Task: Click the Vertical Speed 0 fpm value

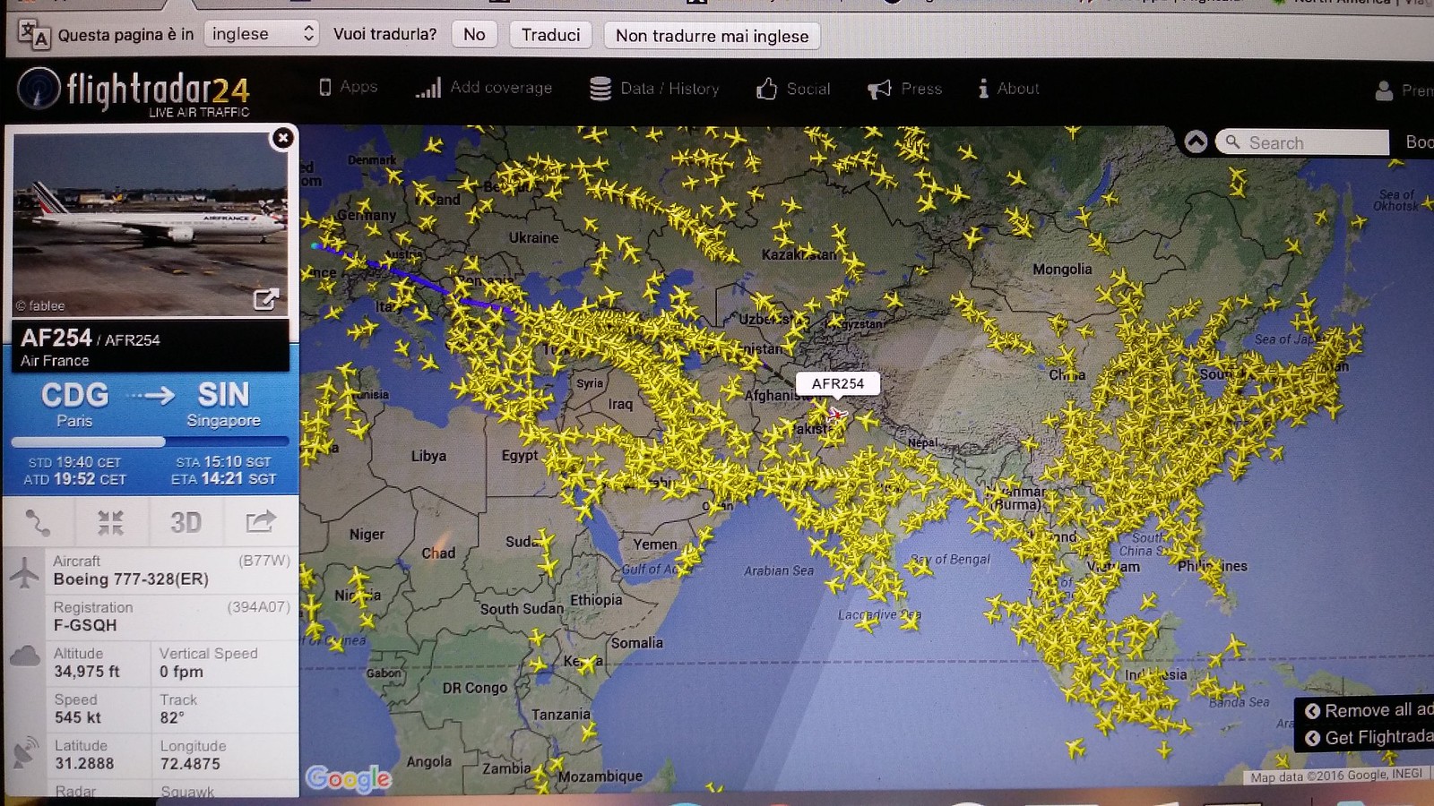Action: (181, 672)
